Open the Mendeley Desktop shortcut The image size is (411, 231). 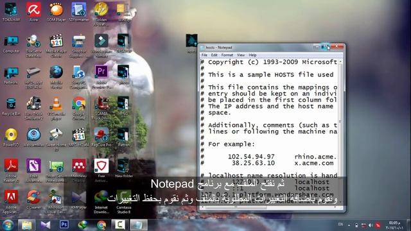point(79,170)
